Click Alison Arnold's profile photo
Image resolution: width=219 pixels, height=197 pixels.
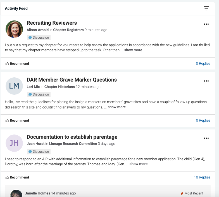(x=14, y=29)
